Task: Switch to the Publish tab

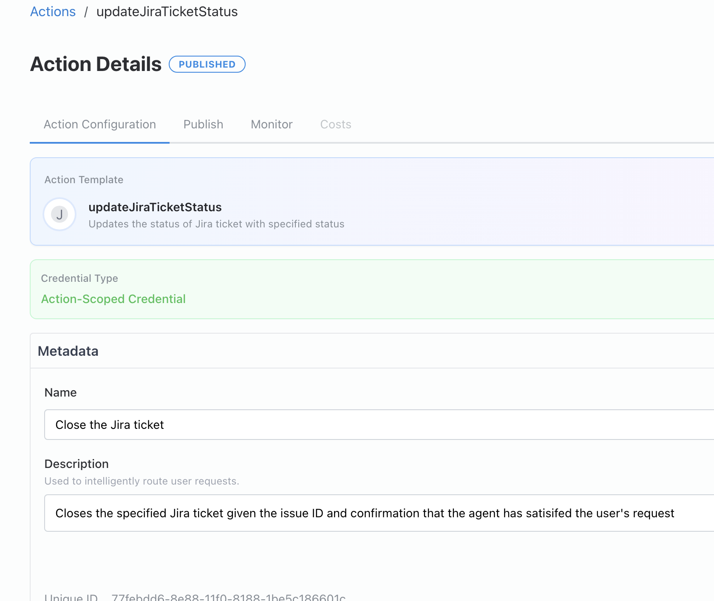Action: [x=203, y=124]
